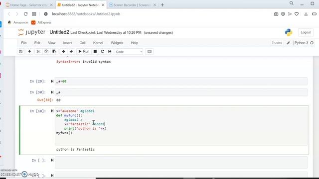Image resolution: width=319 pixels, height=179 pixels.
Task: Switch to the Home Page browser tab
Action: tap(28, 5)
